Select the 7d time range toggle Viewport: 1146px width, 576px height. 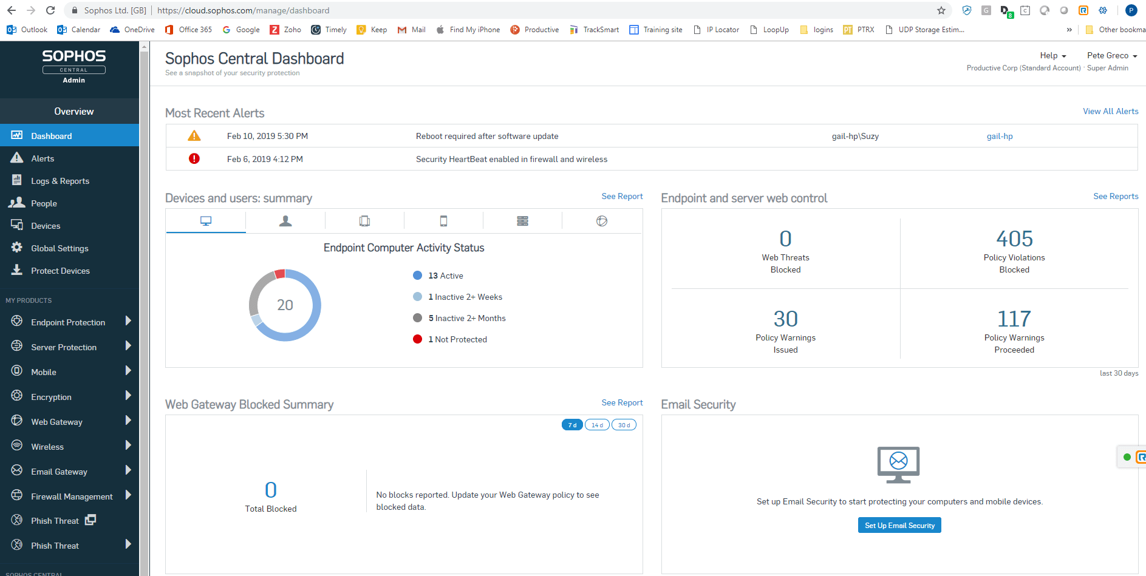[572, 425]
